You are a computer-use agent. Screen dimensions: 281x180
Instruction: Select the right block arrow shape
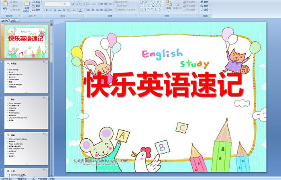pyautogui.click(x=156, y=6)
